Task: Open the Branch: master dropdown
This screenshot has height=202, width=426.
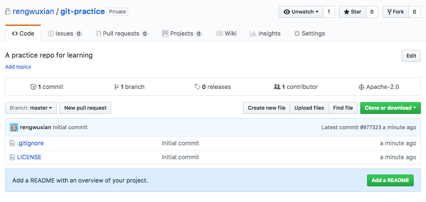Action: point(31,108)
